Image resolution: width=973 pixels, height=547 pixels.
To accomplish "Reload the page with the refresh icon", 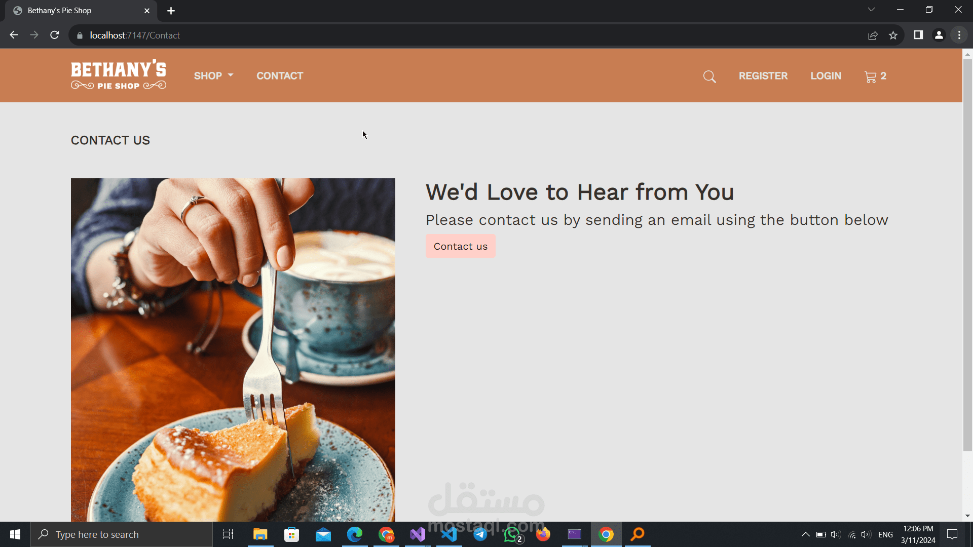I will pos(55,35).
